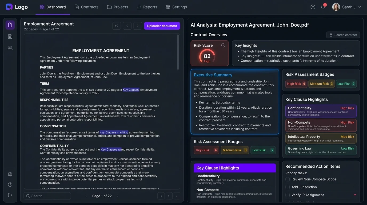Click Medium Risk 3 badge in right column
This screenshot has width=367, height=205.
pos(321,84)
